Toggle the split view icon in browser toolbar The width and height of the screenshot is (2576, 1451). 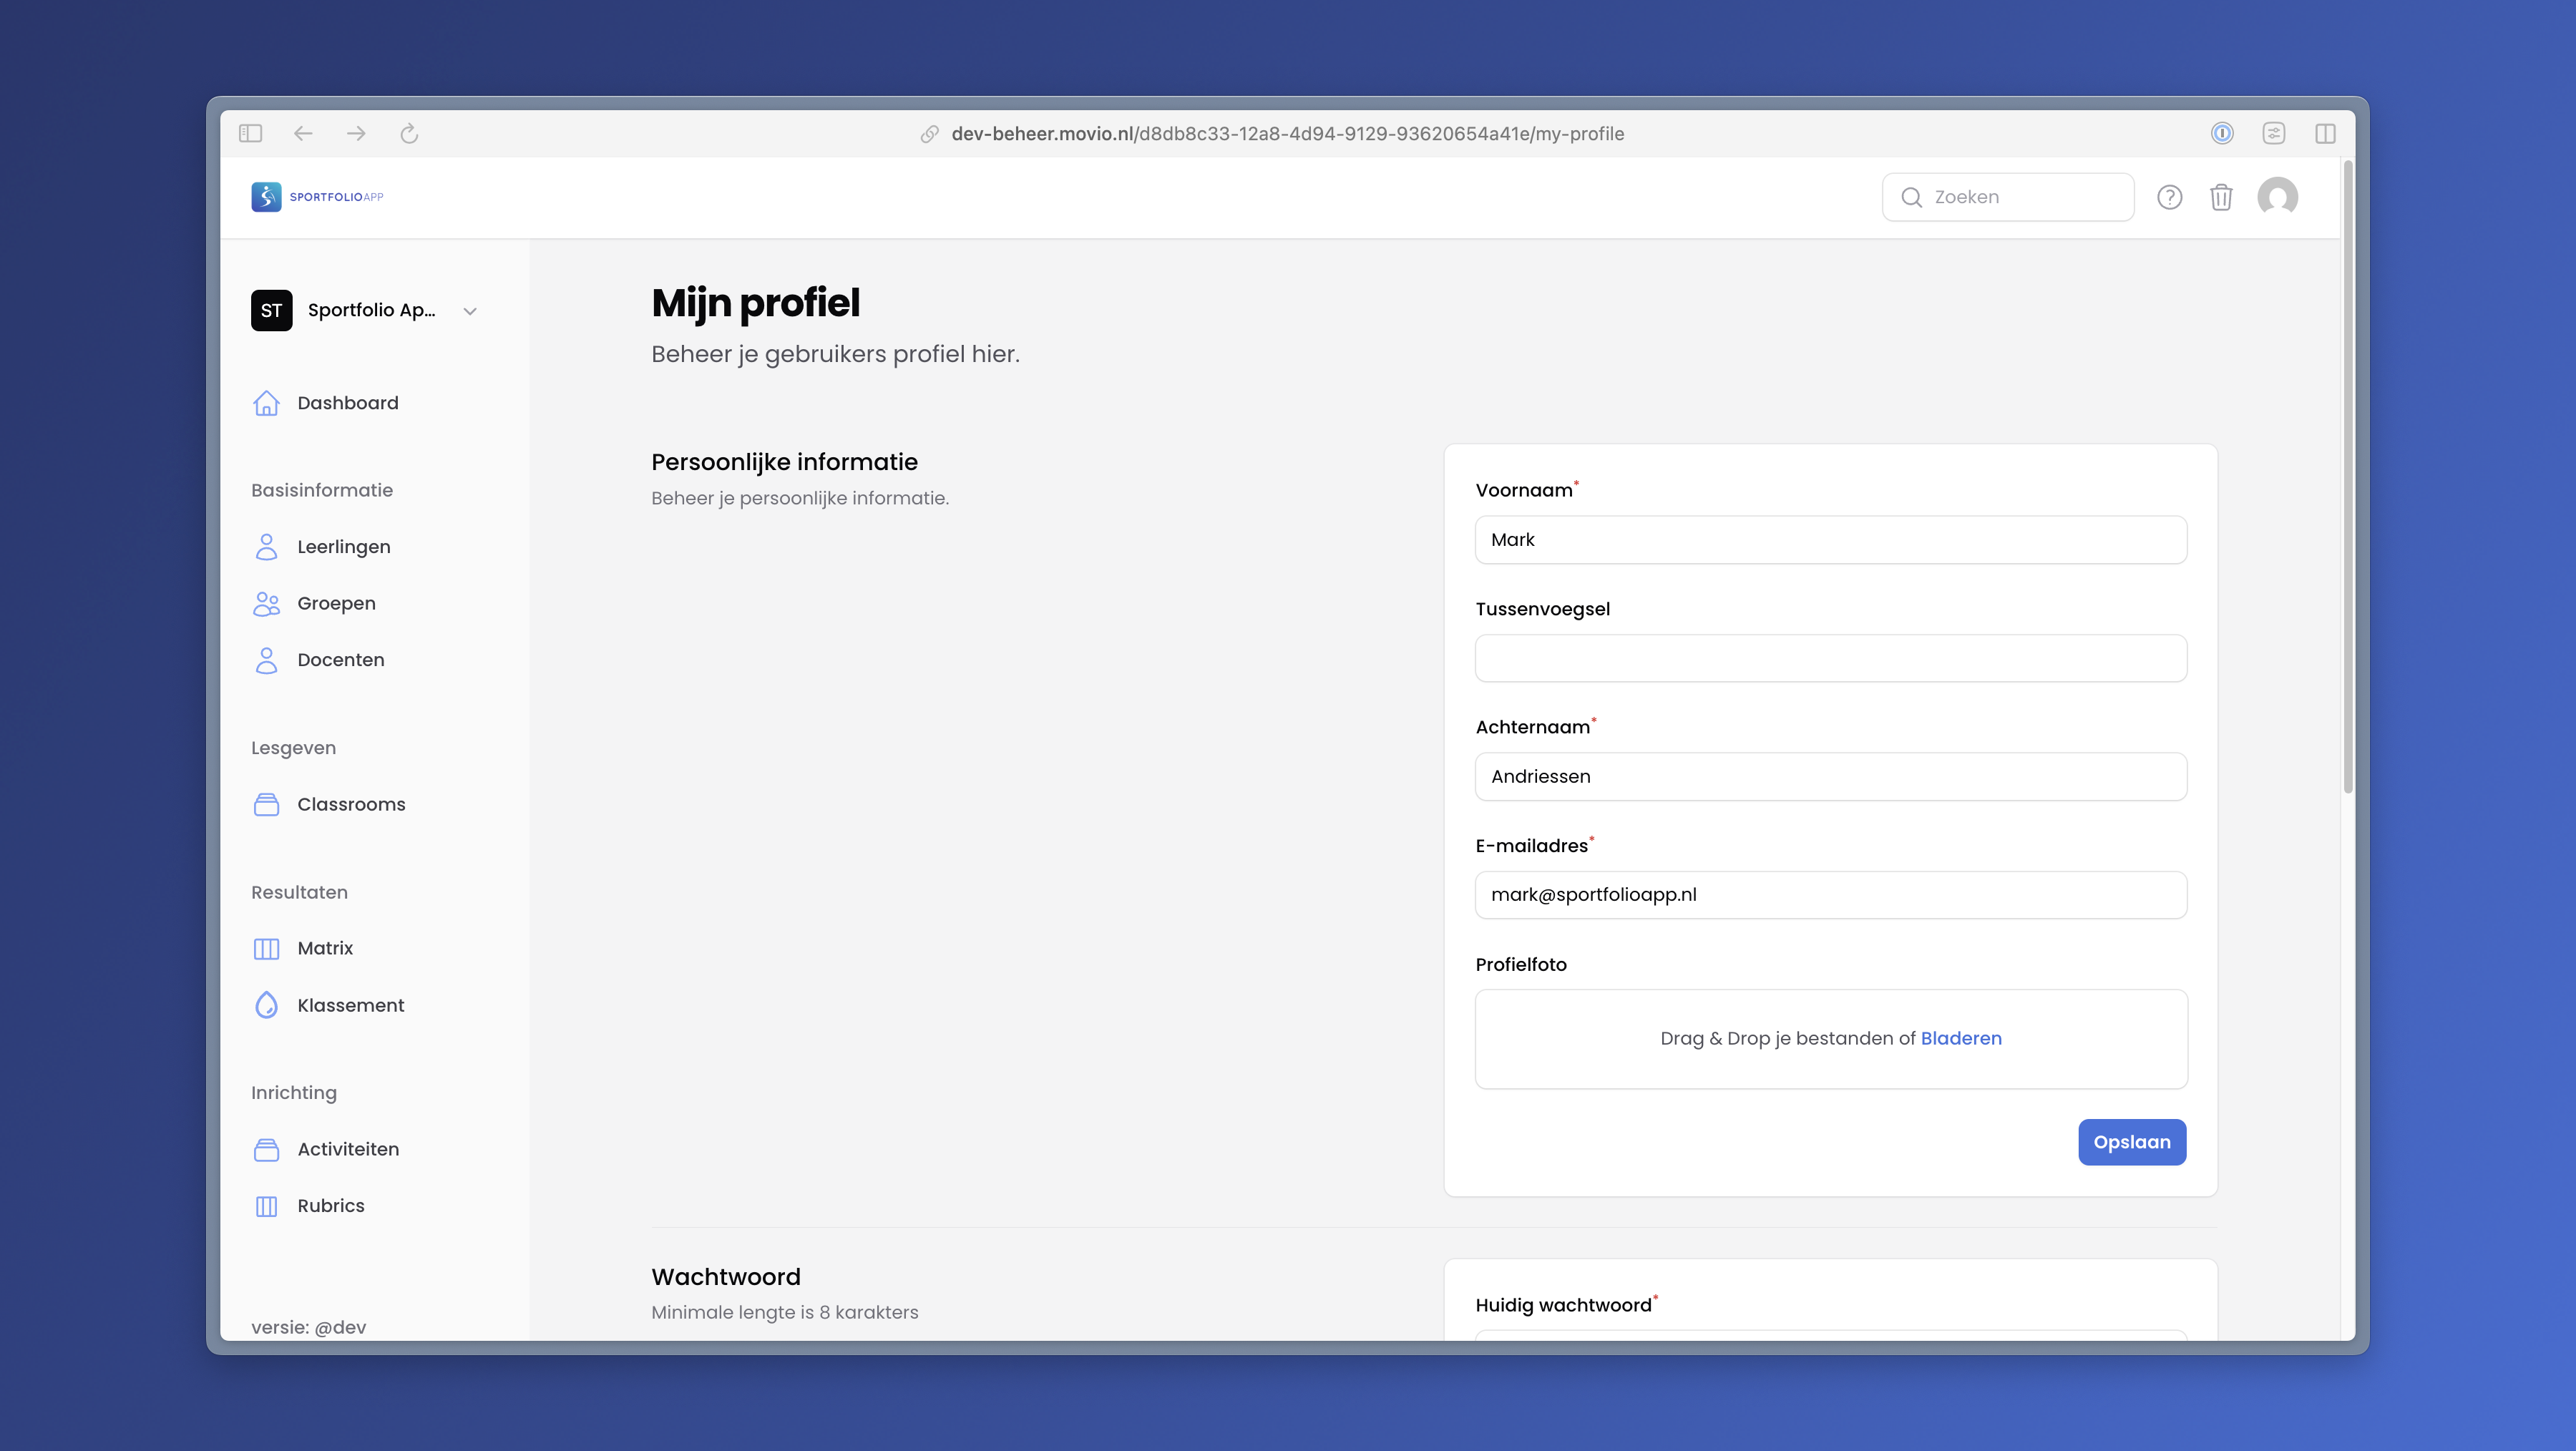pyautogui.click(x=2325, y=133)
